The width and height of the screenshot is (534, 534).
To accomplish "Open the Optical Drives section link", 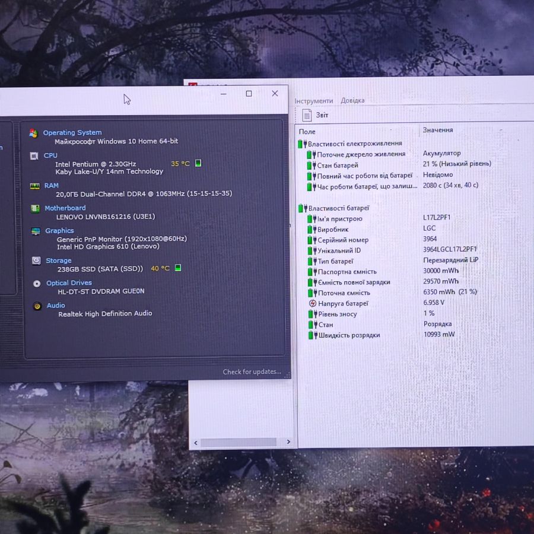I will coord(69,282).
